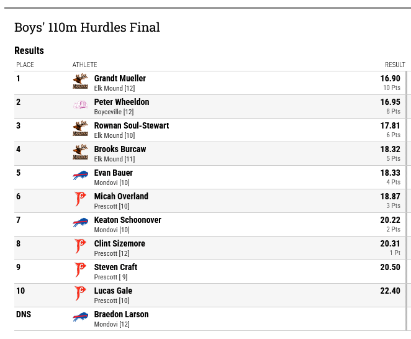
Task: Click Boyceville logo beside Peter Wheeldon
Action: coord(80,105)
